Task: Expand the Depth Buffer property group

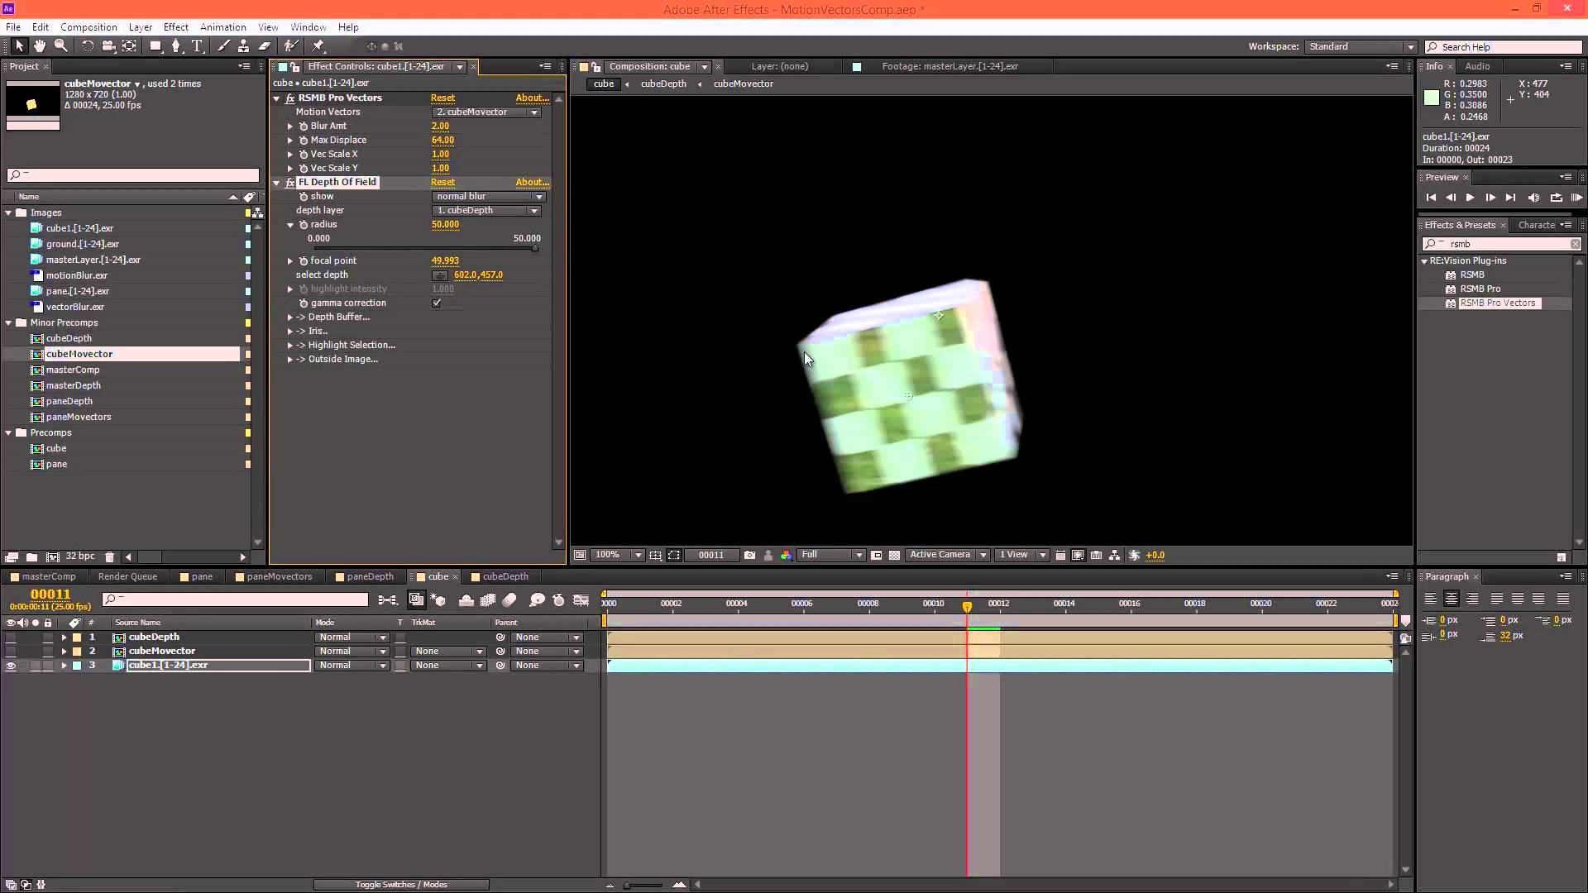Action: point(290,317)
